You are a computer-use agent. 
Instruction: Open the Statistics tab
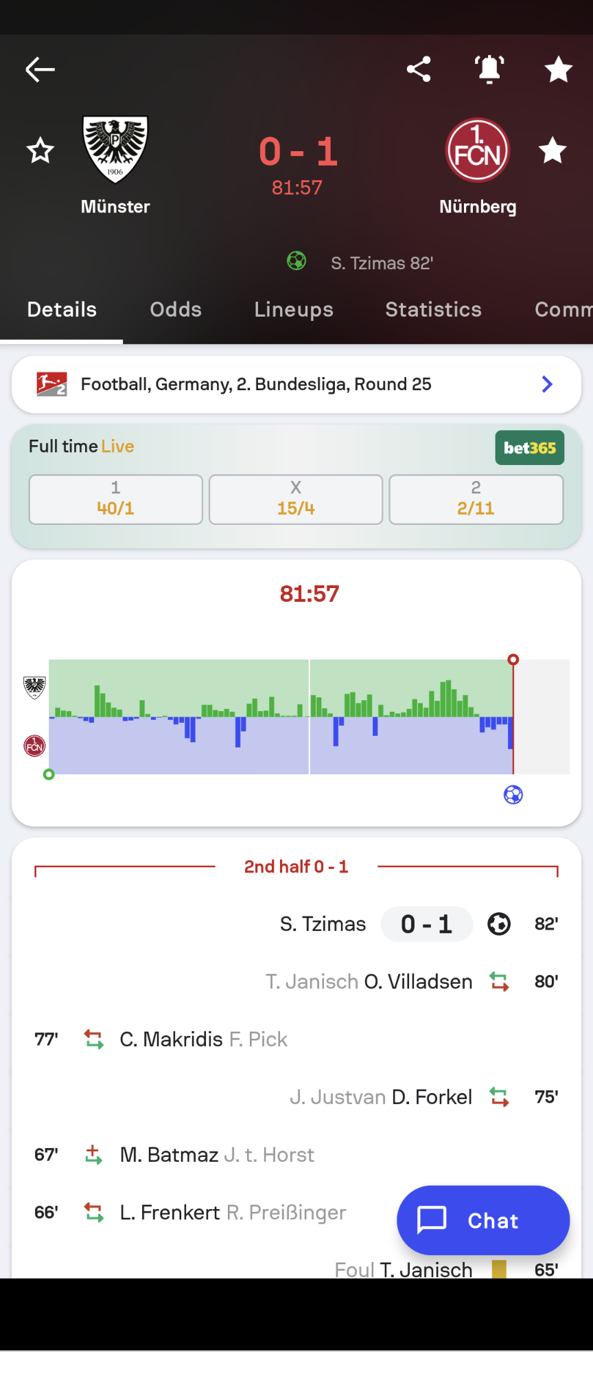[x=434, y=310]
